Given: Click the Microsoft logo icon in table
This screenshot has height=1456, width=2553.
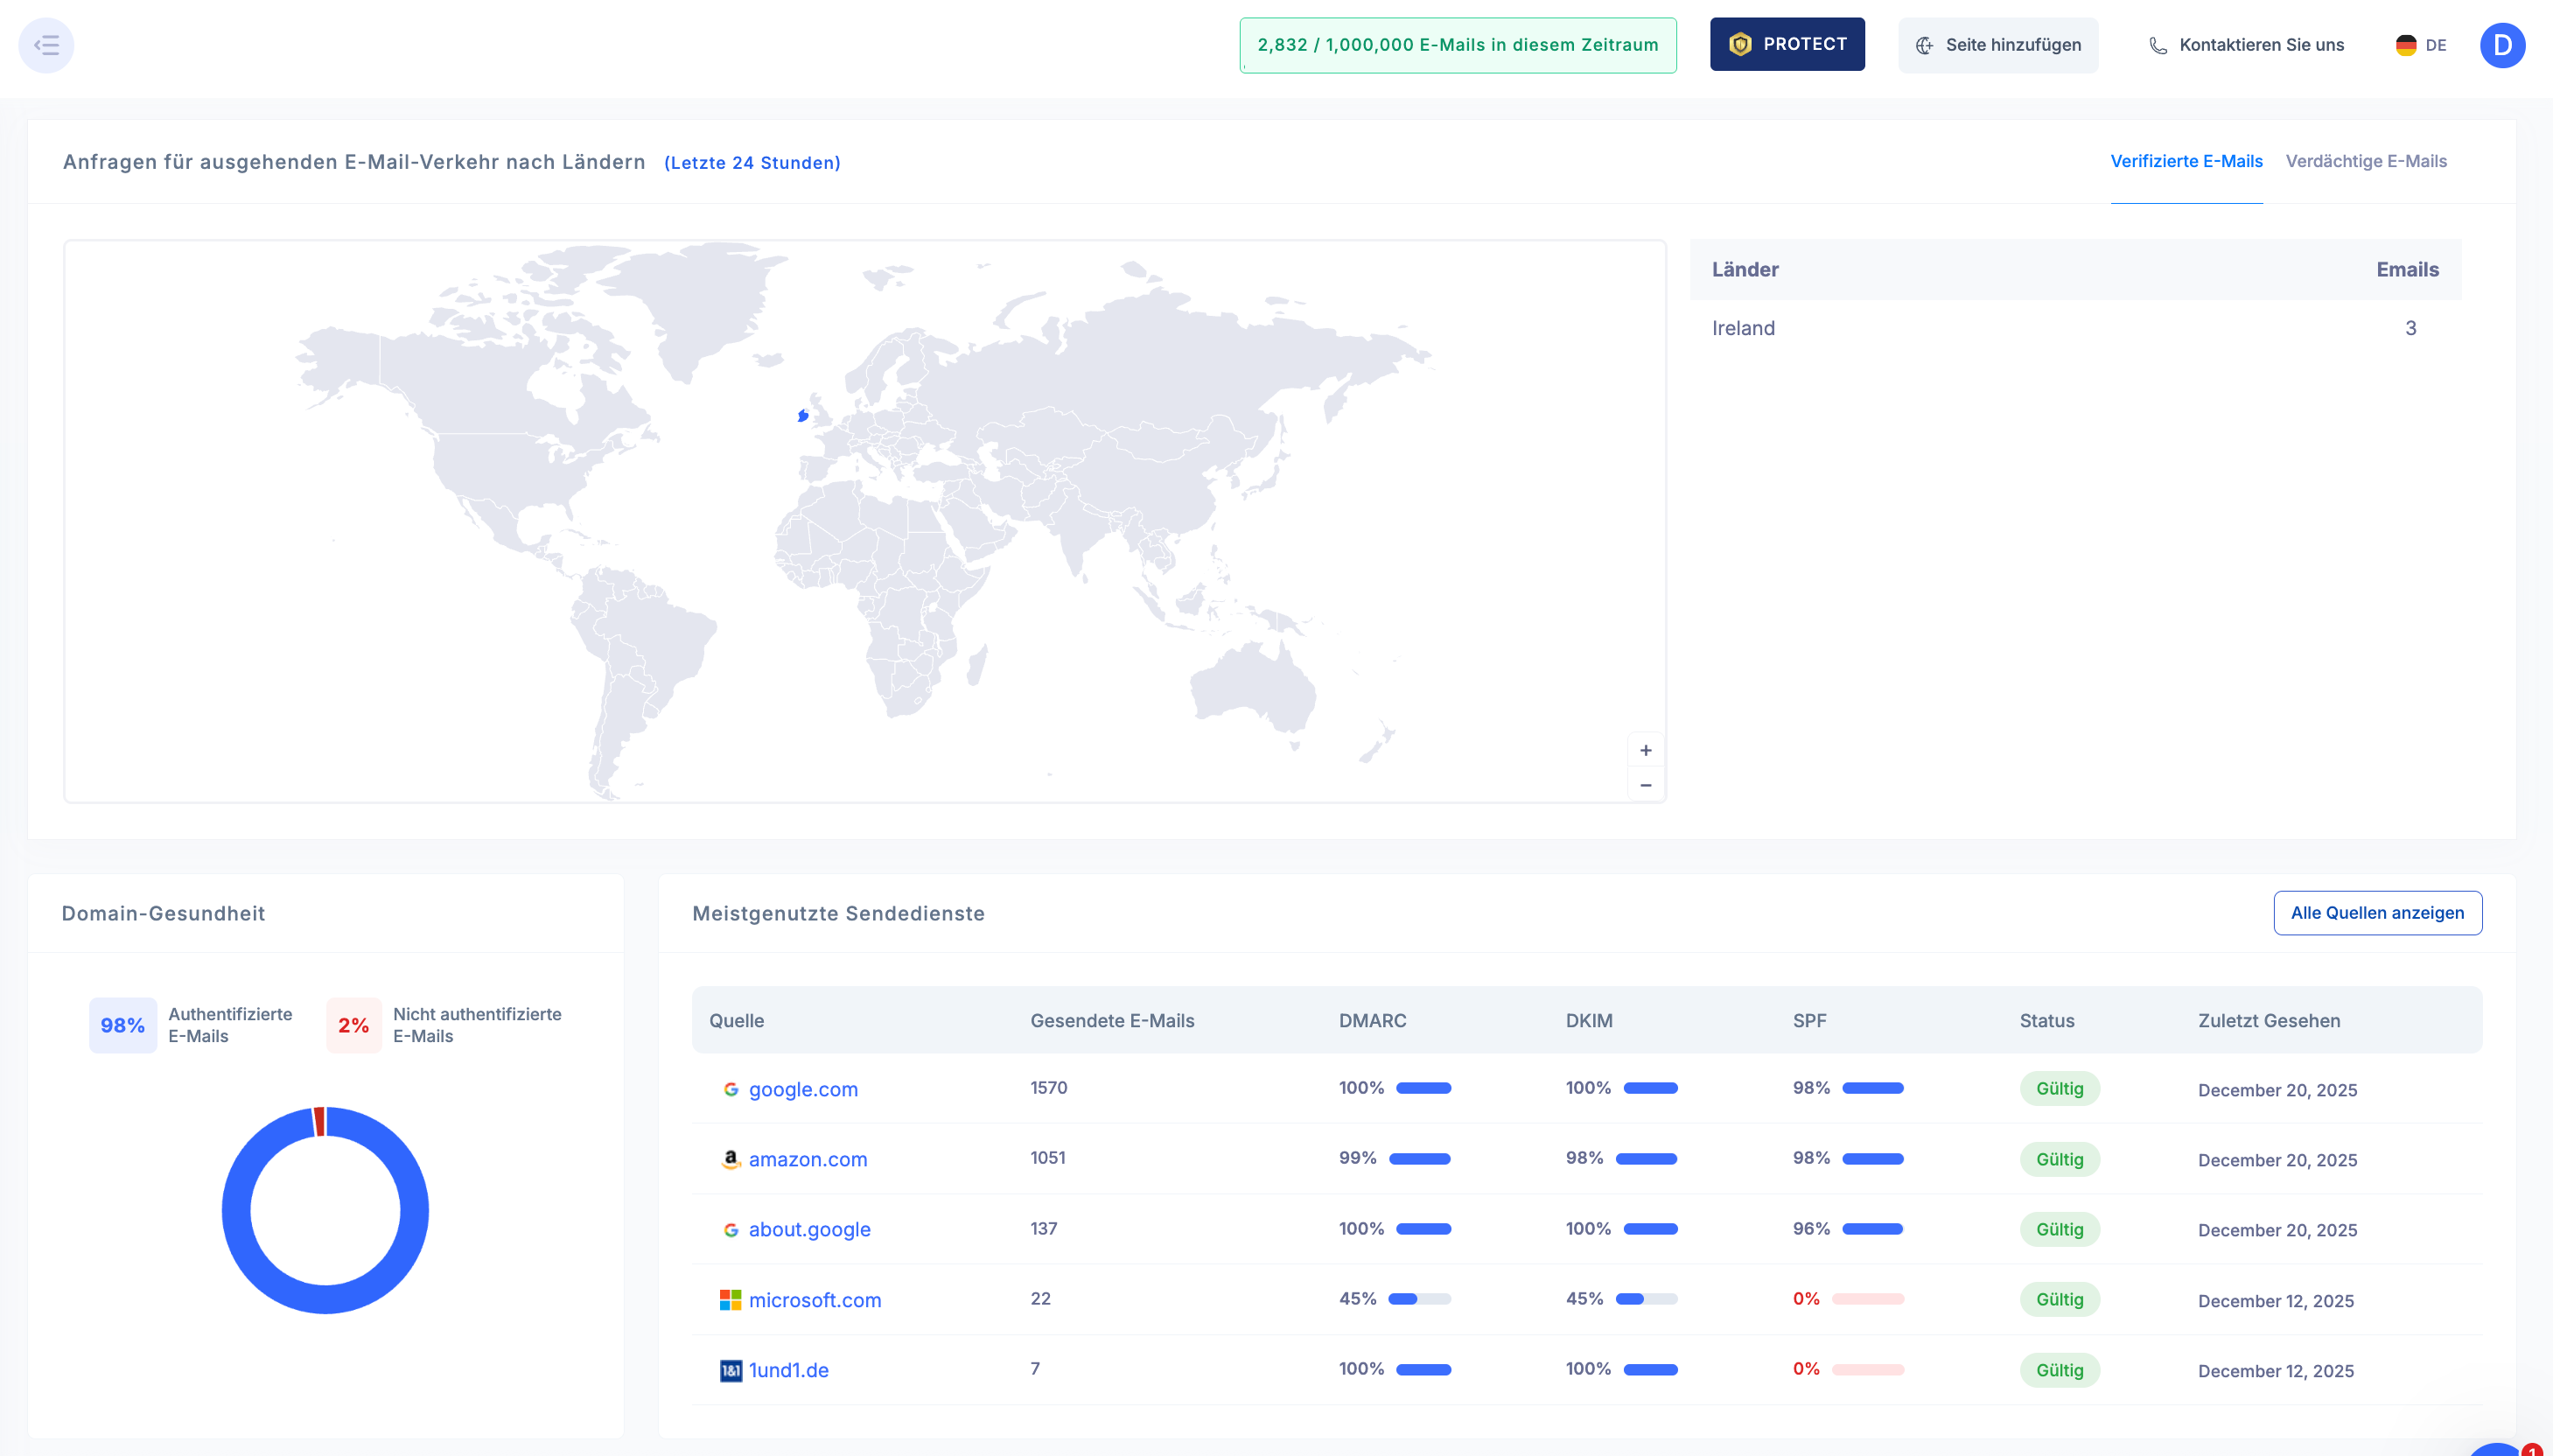Looking at the screenshot, I should pyautogui.click(x=731, y=1300).
